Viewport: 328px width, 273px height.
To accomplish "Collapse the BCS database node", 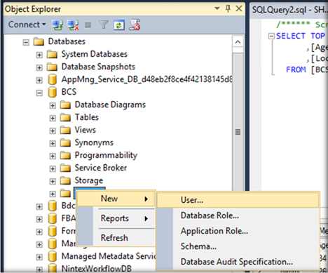I will pyautogui.click(x=39, y=93).
